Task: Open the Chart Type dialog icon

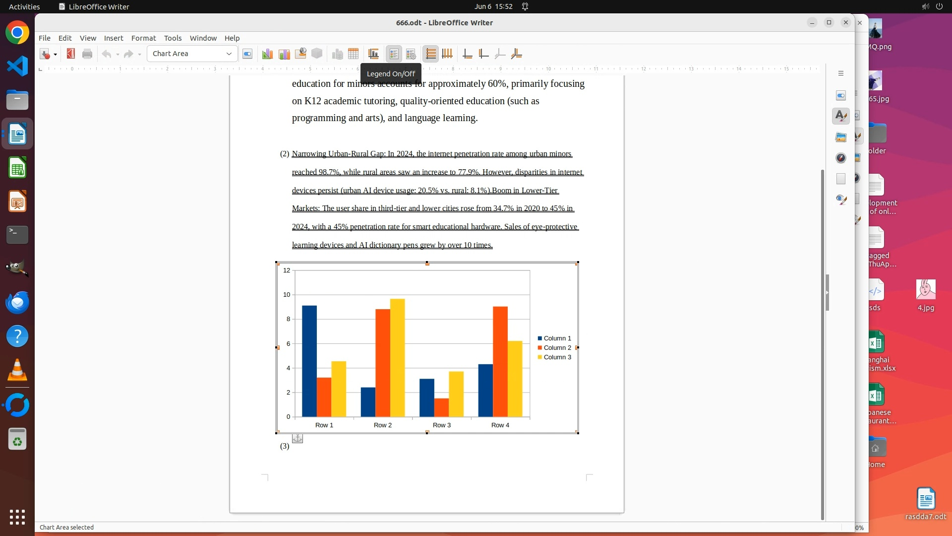Action: [267, 54]
